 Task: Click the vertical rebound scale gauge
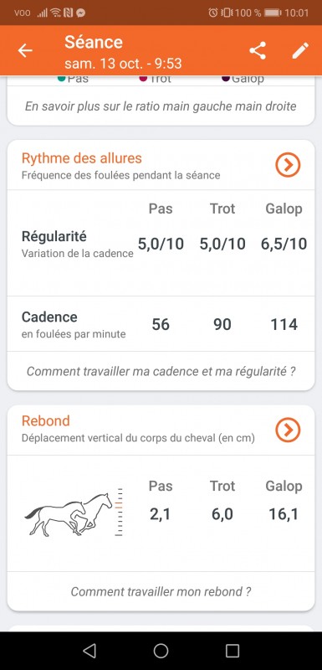[120, 512]
